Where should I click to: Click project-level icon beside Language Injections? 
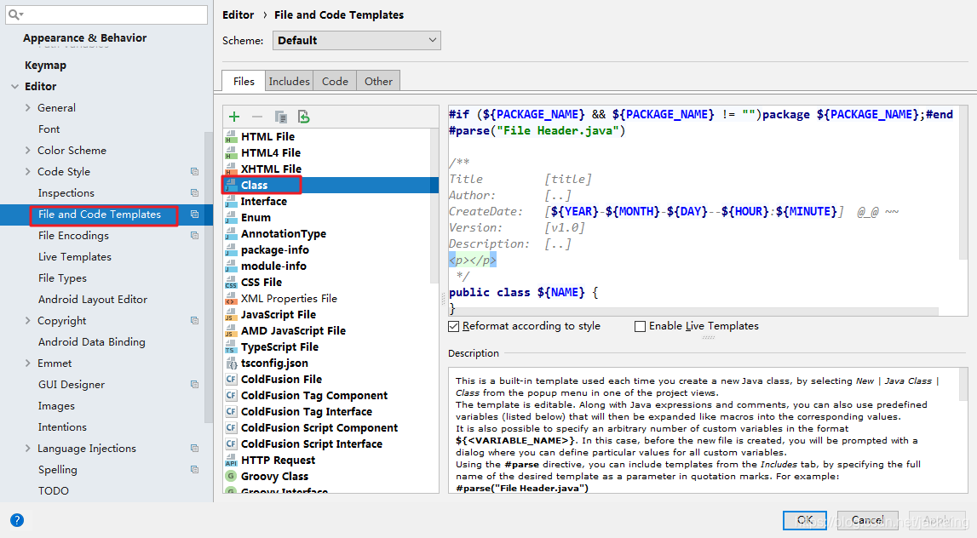[194, 449]
